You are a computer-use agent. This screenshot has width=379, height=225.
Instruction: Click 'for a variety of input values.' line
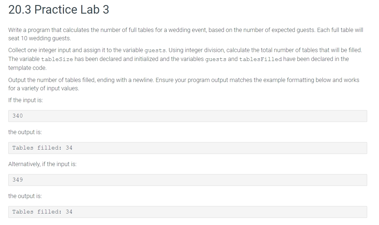[x=44, y=88]
